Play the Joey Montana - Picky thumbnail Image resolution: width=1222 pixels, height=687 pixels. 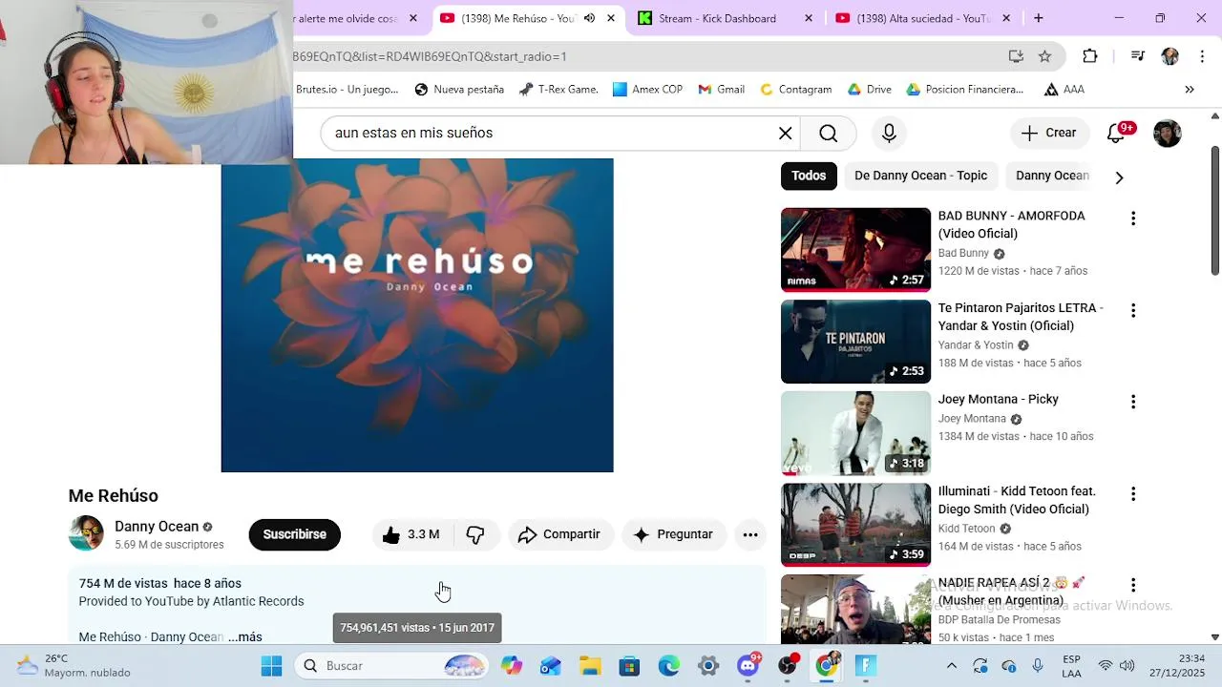(855, 433)
